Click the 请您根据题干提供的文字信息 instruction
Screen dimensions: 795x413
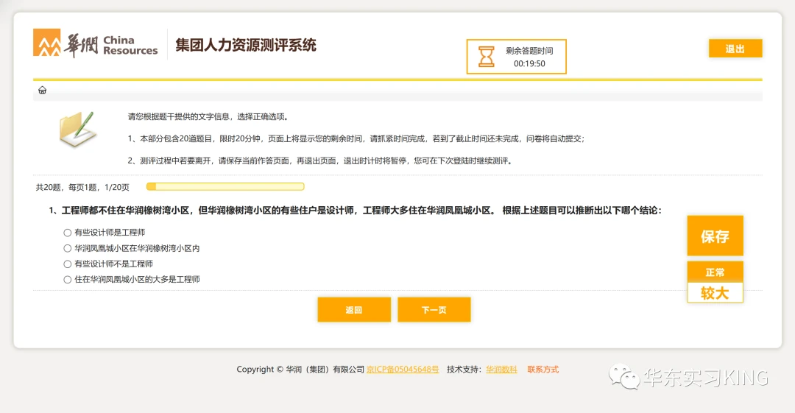point(209,117)
